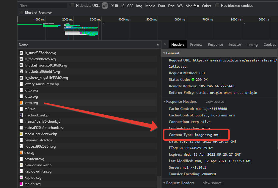Filter requests by XHR type
Viewport: 278px width, 188px height.
114,6
